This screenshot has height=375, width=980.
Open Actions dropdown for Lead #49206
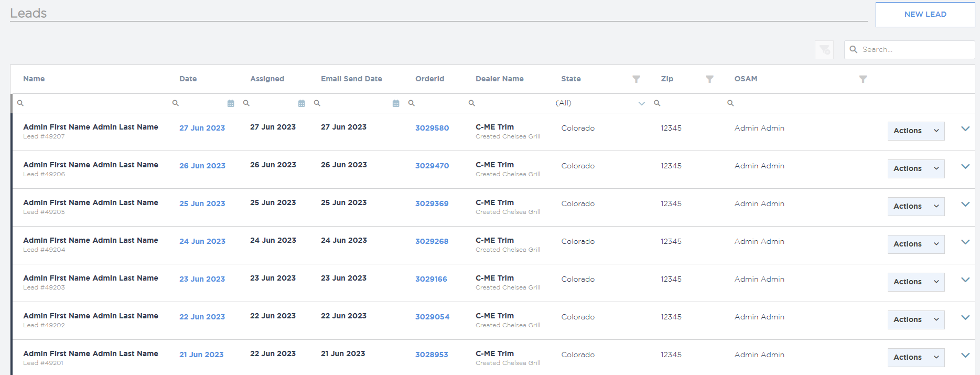coord(916,169)
